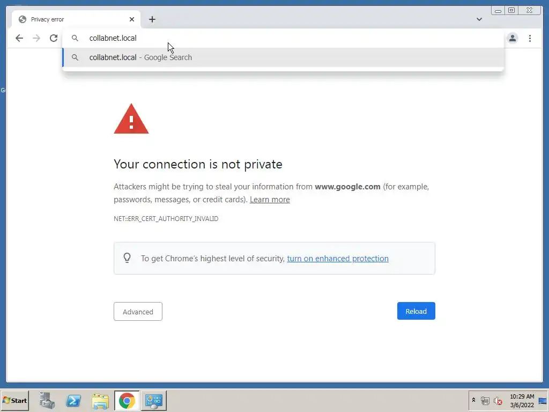549x412 pixels.
Task: Open File Explorer from the taskbar
Action: 100,400
